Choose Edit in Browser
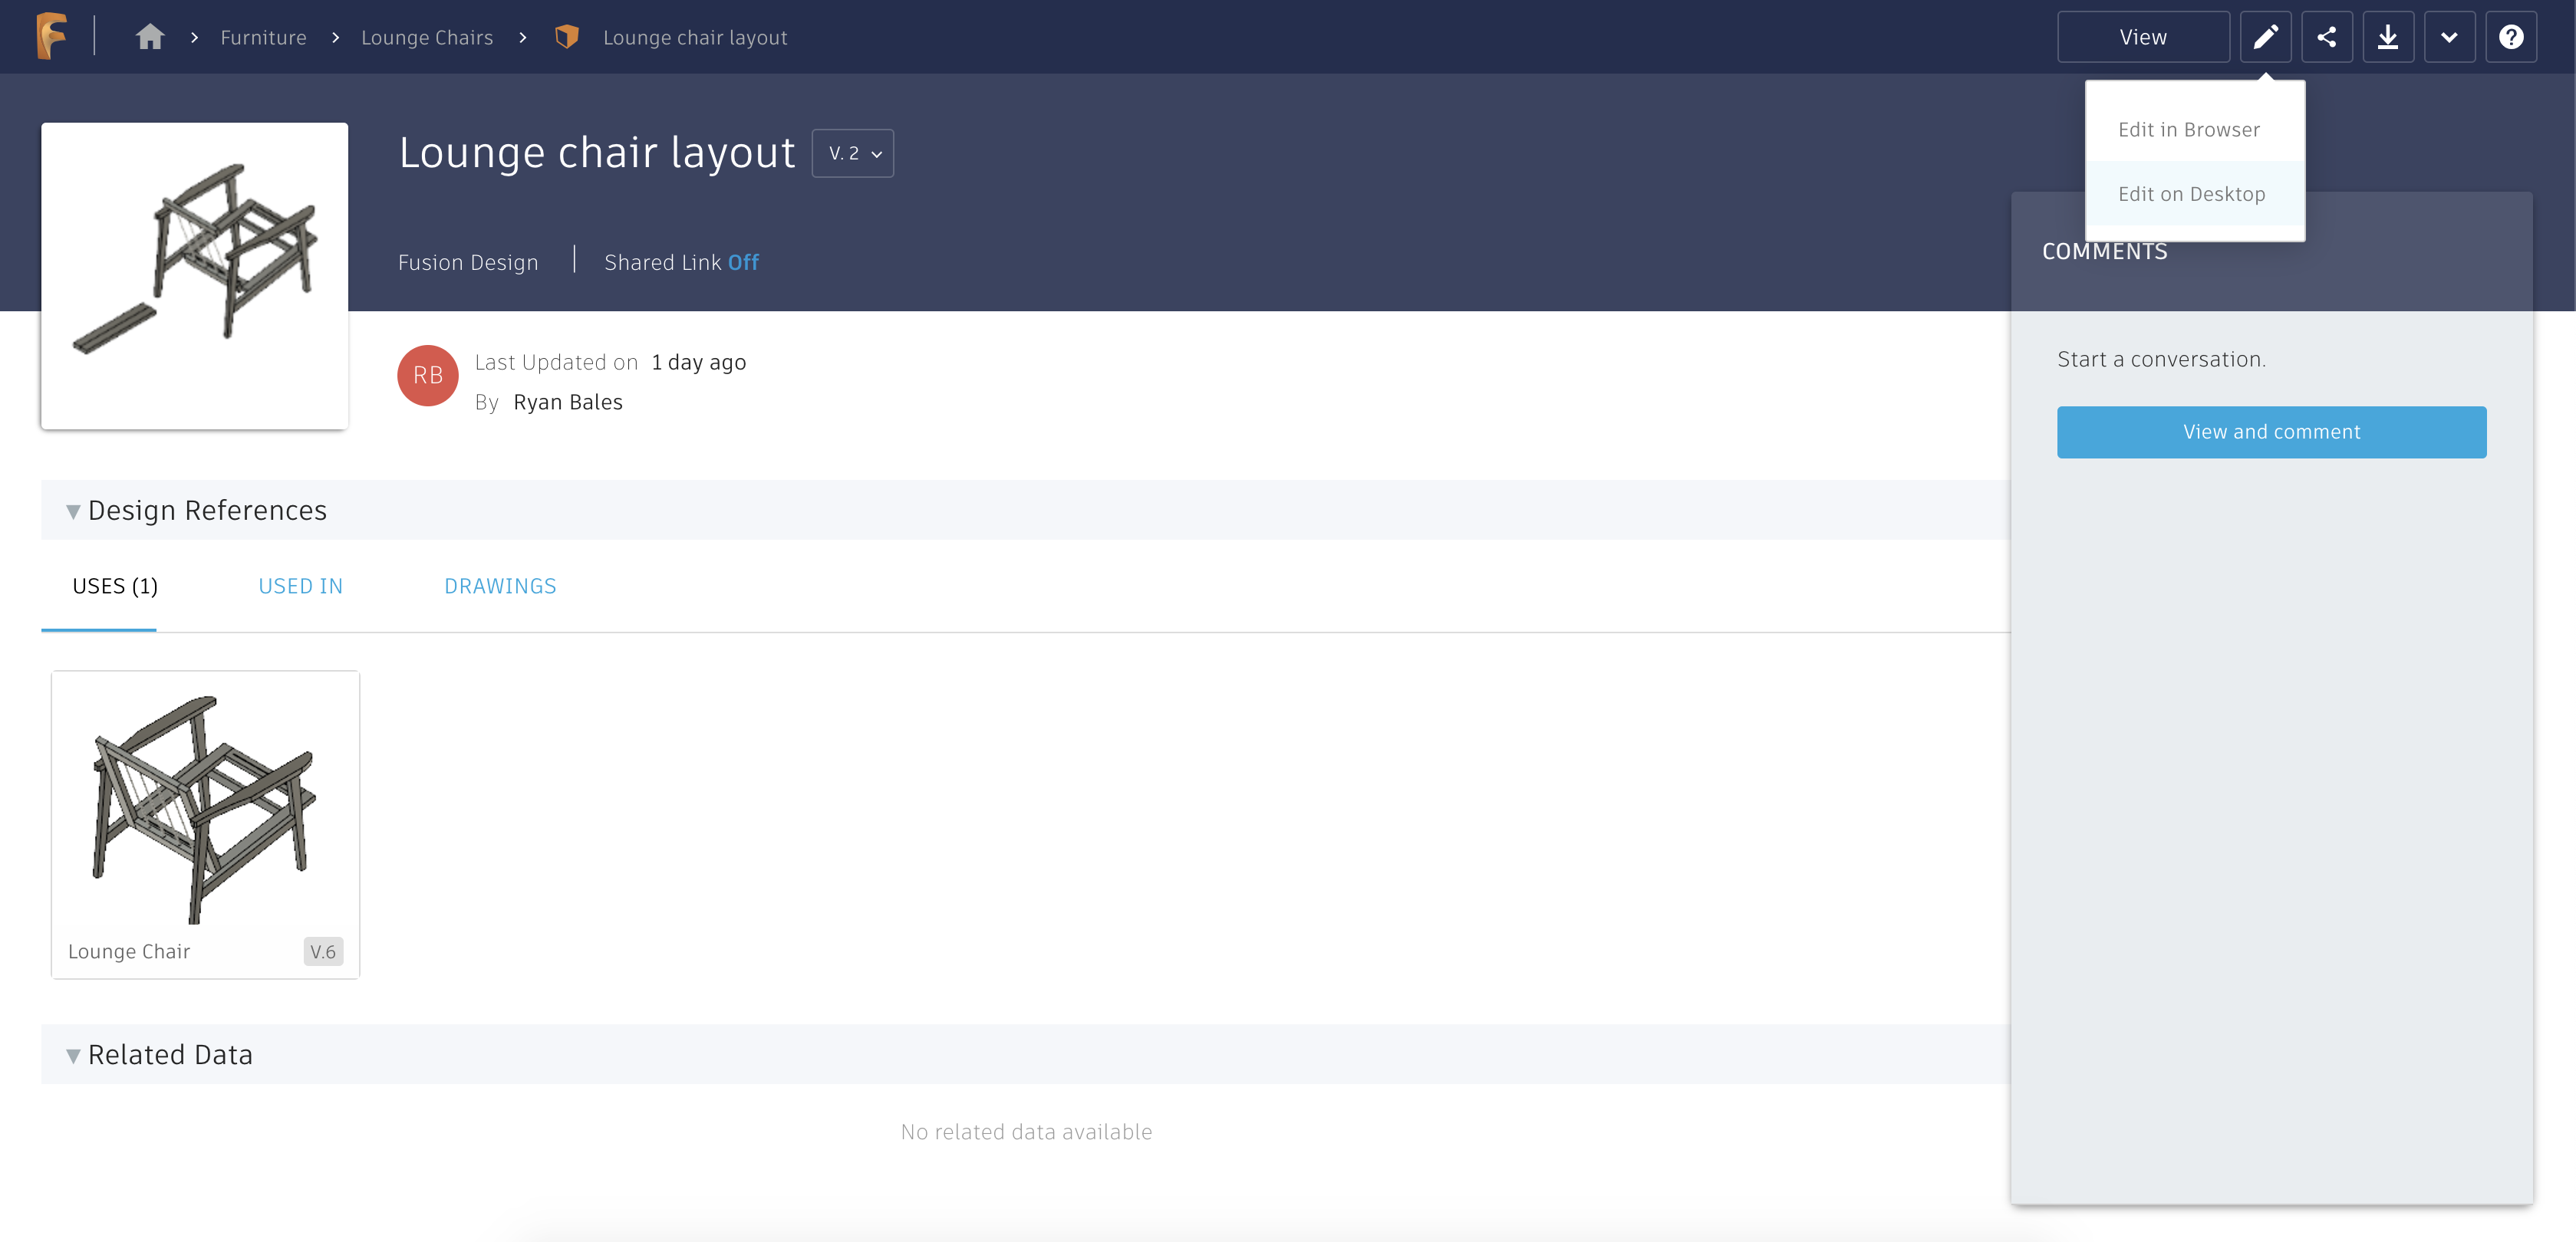Viewport: 2576px width, 1242px height. tap(2194, 130)
